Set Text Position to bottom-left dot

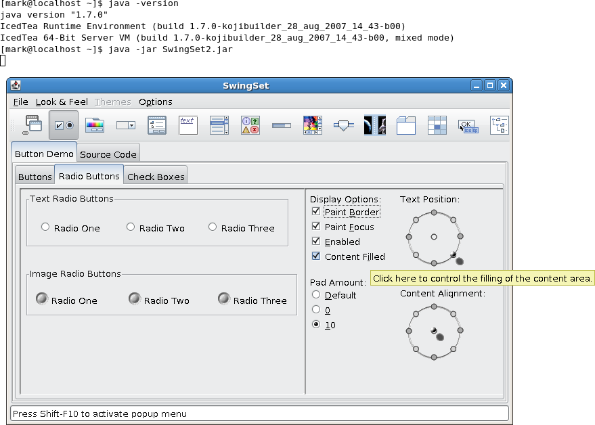coord(416,255)
